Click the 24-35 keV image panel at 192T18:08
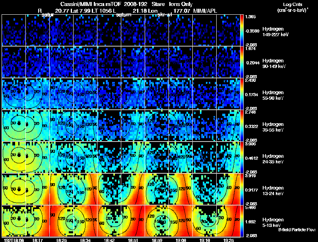The width and height of the screenshot is (318, 242). pos(14,157)
